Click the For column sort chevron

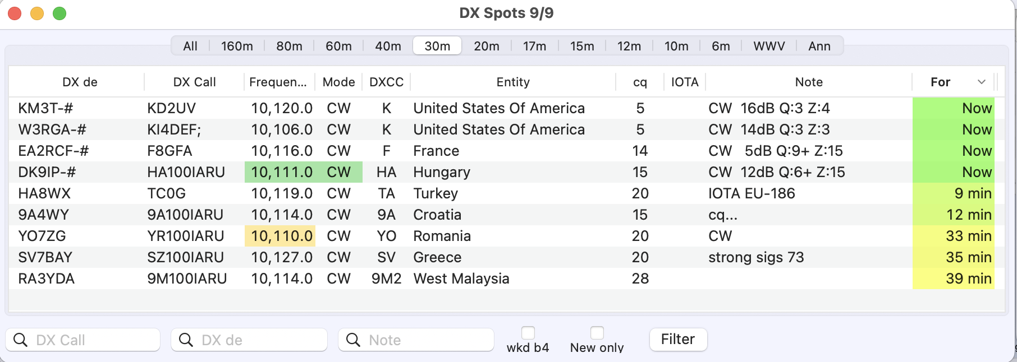point(982,82)
